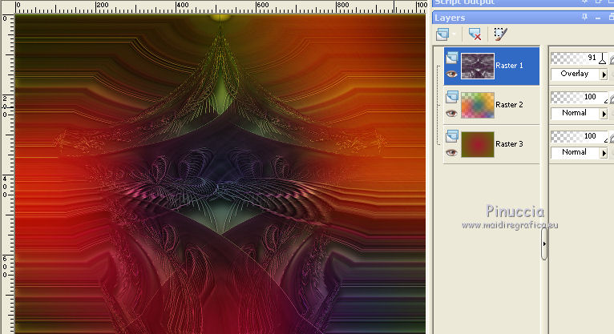This screenshot has height=334, width=614.
Task: Hide the Raster 1 layer
Action: click(451, 74)
